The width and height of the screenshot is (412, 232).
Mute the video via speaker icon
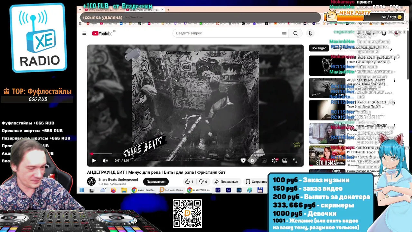(x=105, y=160)
